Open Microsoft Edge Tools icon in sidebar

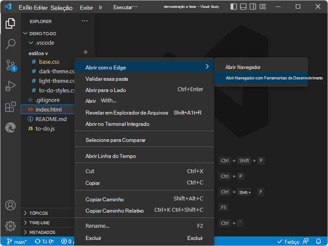[x=10, y=128]
